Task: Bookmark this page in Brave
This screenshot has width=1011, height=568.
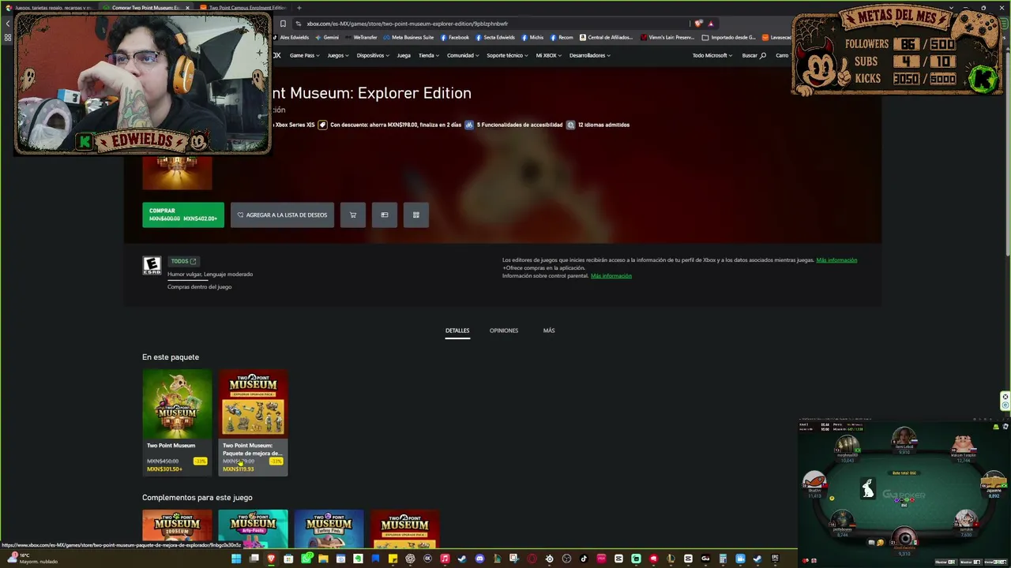Action: coord(283,24)
